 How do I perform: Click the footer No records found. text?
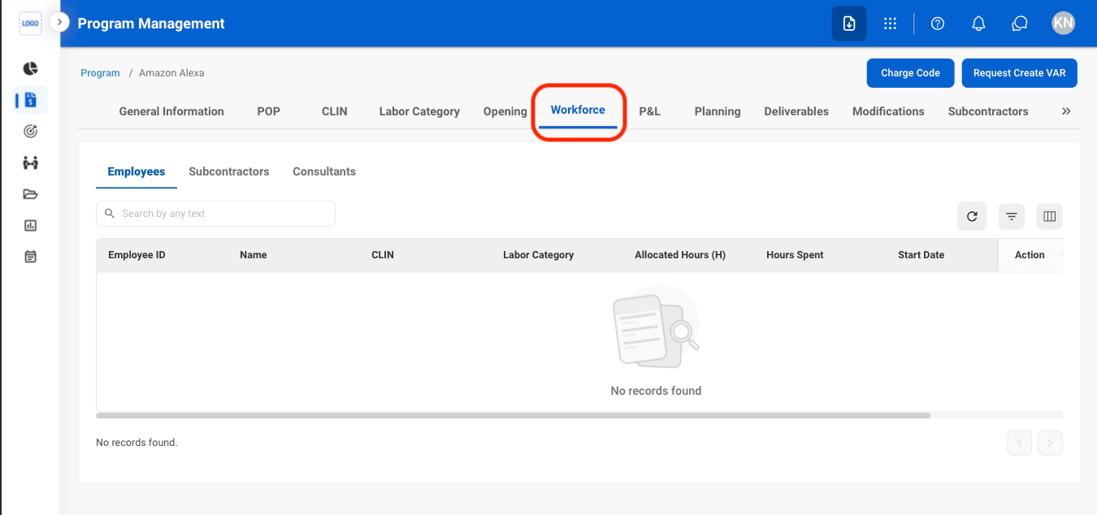(137, 443)
